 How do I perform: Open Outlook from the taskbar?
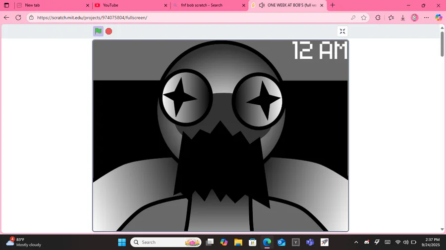(281, 242)
